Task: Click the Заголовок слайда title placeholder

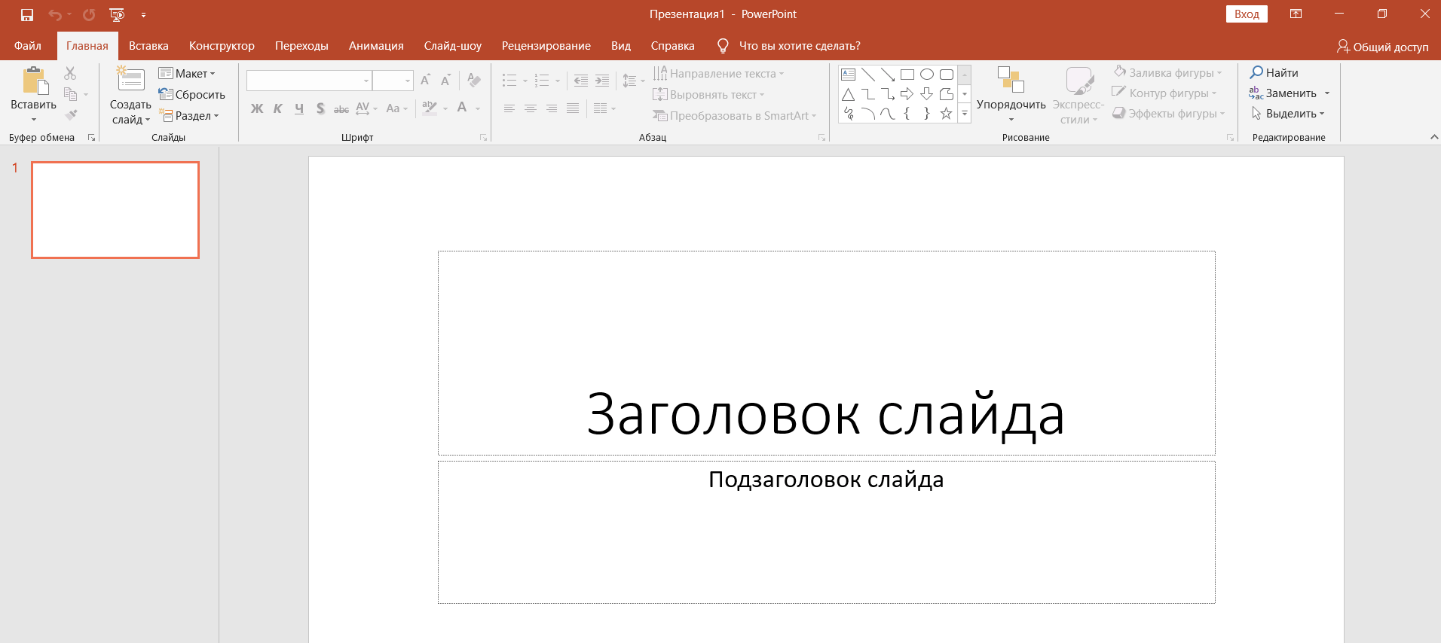Action: pos(826,353)
